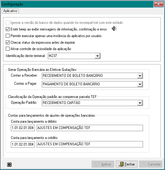Click the speaker beep test icon
The image size is (165, 170).
pos(114,29)
